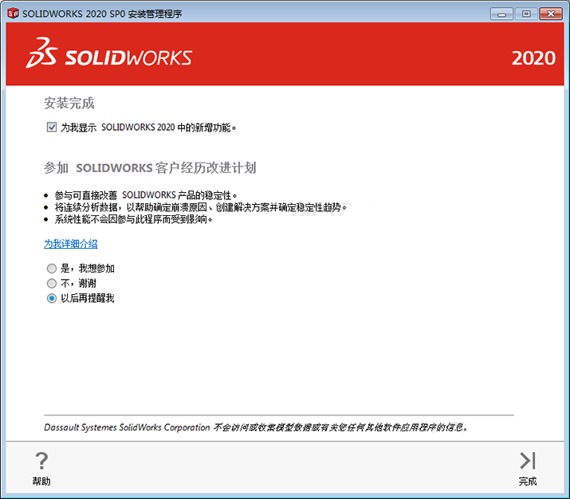Click the 安装完成 heading text
The width and height of the screenshot is (570, 499).
[69, 103]
